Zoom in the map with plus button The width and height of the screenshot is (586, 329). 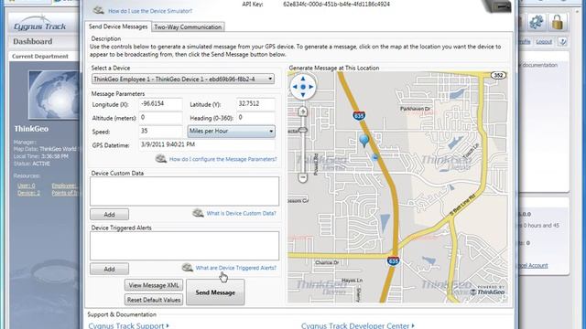click(x=303, y=111)
